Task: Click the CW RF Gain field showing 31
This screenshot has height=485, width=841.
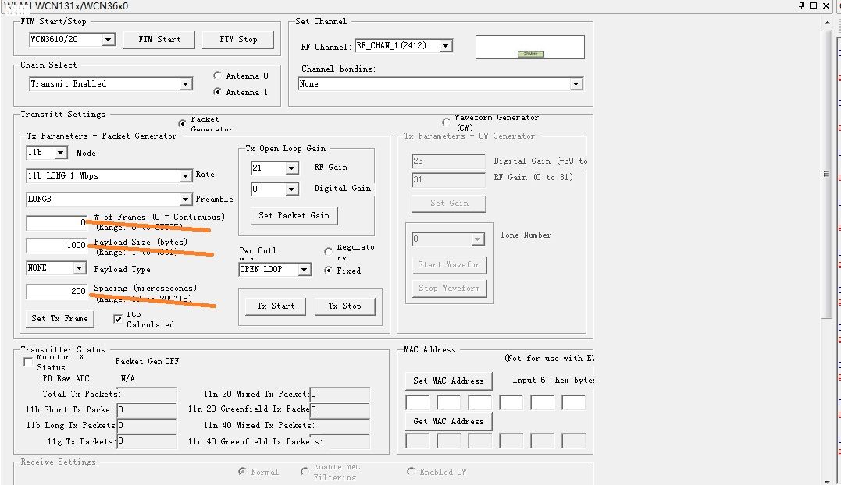Action: coord(448,179)
